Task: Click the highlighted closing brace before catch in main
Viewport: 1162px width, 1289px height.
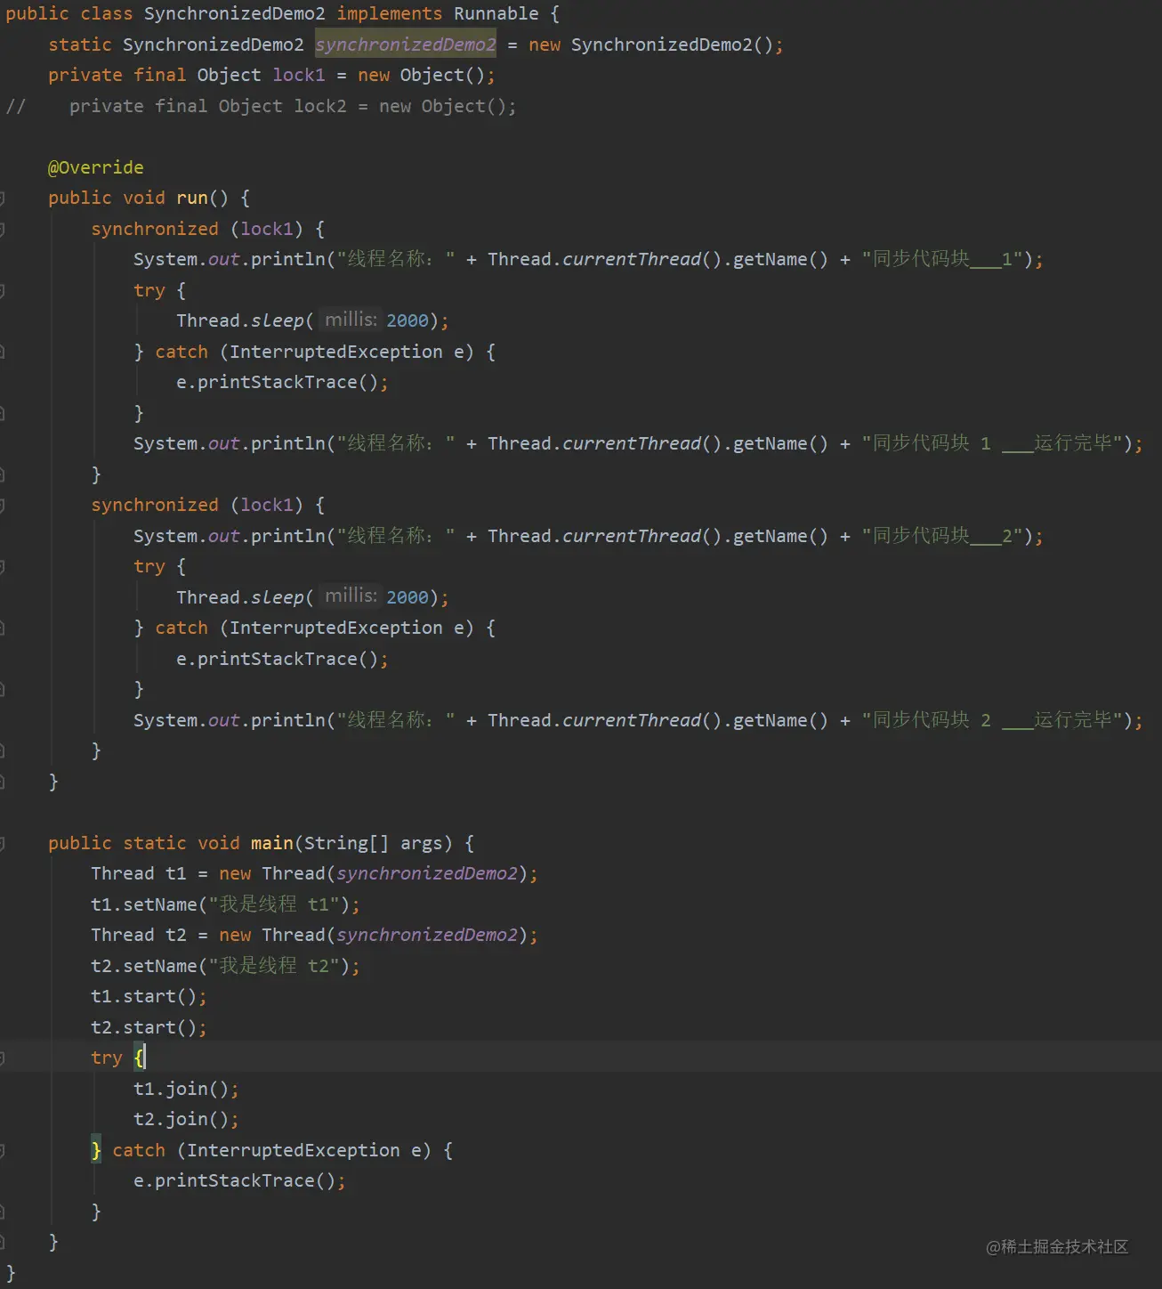Action: click(96, 1150)
